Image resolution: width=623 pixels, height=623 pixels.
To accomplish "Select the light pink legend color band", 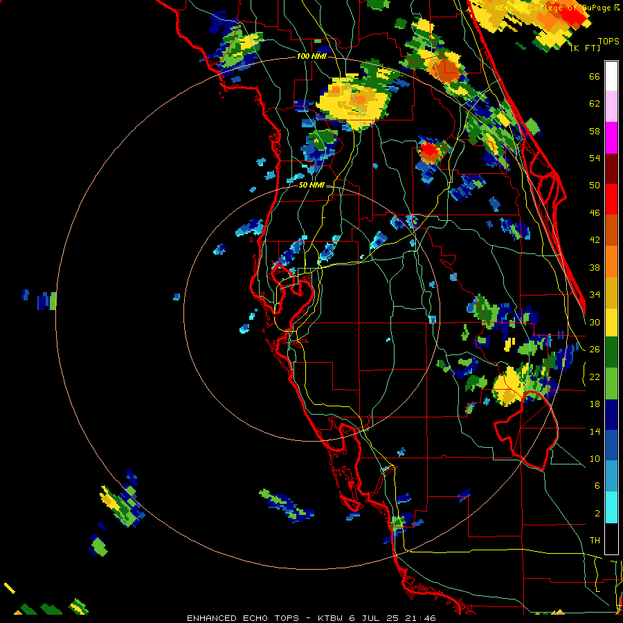I will tap(611, 107).
